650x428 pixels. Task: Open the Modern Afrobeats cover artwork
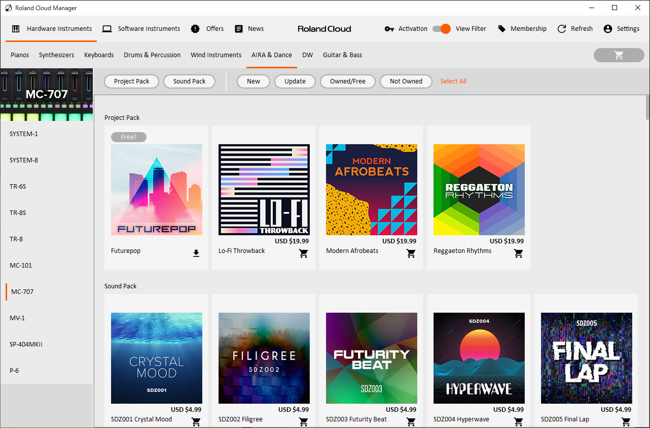372,190
